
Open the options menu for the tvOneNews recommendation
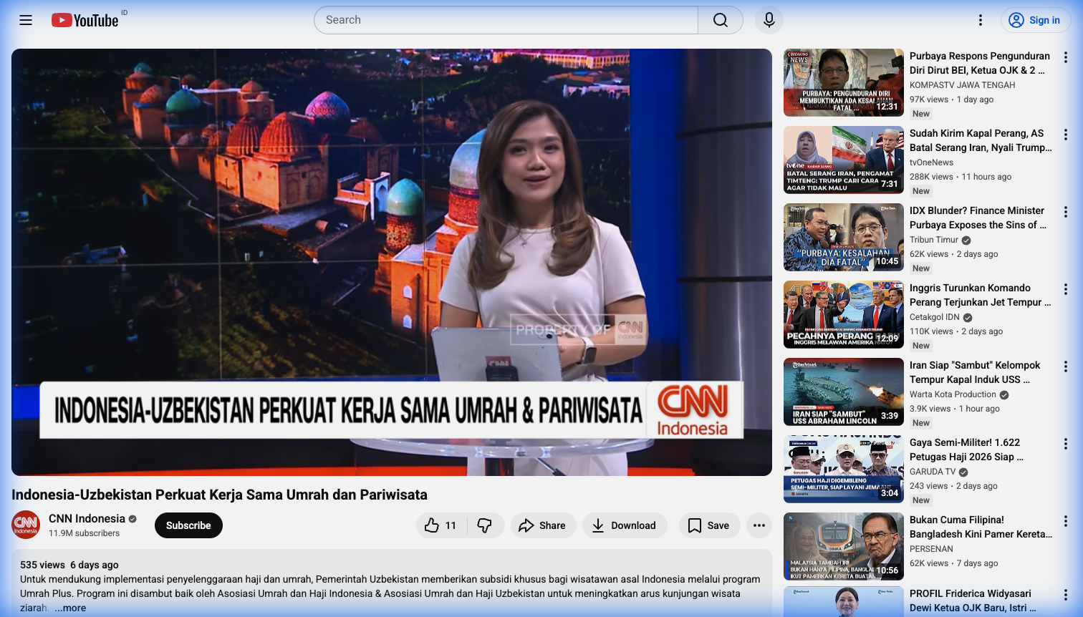coord(1066,134)
